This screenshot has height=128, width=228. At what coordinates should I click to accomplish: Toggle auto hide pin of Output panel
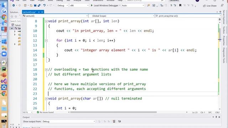216,117
